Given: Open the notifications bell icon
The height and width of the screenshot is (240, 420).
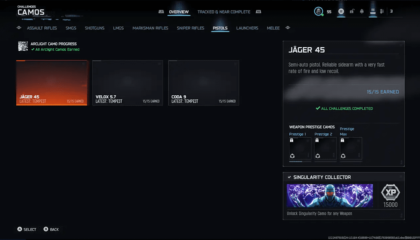Looking at the screenshot, I should [362, 12].
